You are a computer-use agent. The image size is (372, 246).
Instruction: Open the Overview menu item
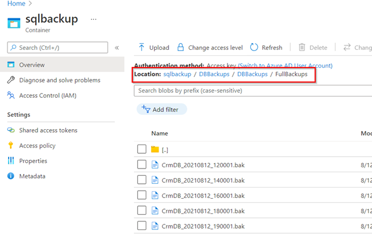coord(62,65)
